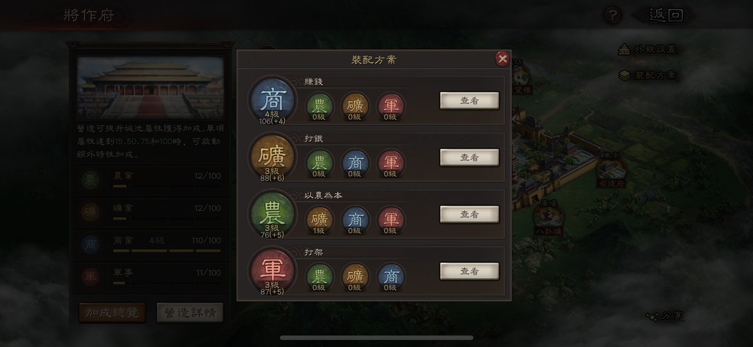The height and width of the screenshot is (347, 753).
Task: Close the 裝配方案 dialog
Action: (502, 58)
